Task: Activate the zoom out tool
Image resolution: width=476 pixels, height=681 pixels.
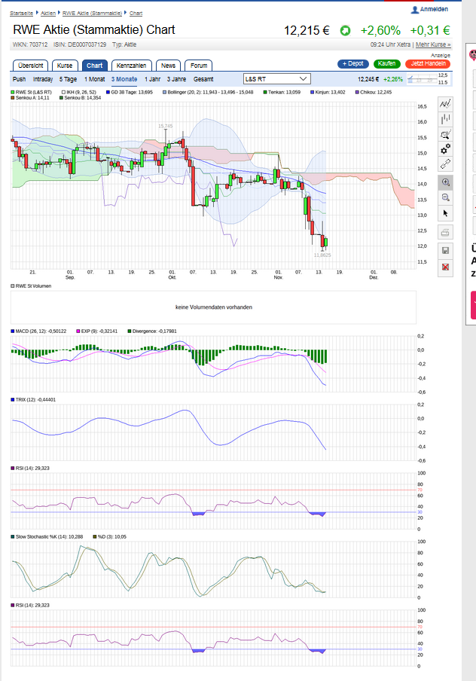Action: pyautogui.click(x=445, y=197)
